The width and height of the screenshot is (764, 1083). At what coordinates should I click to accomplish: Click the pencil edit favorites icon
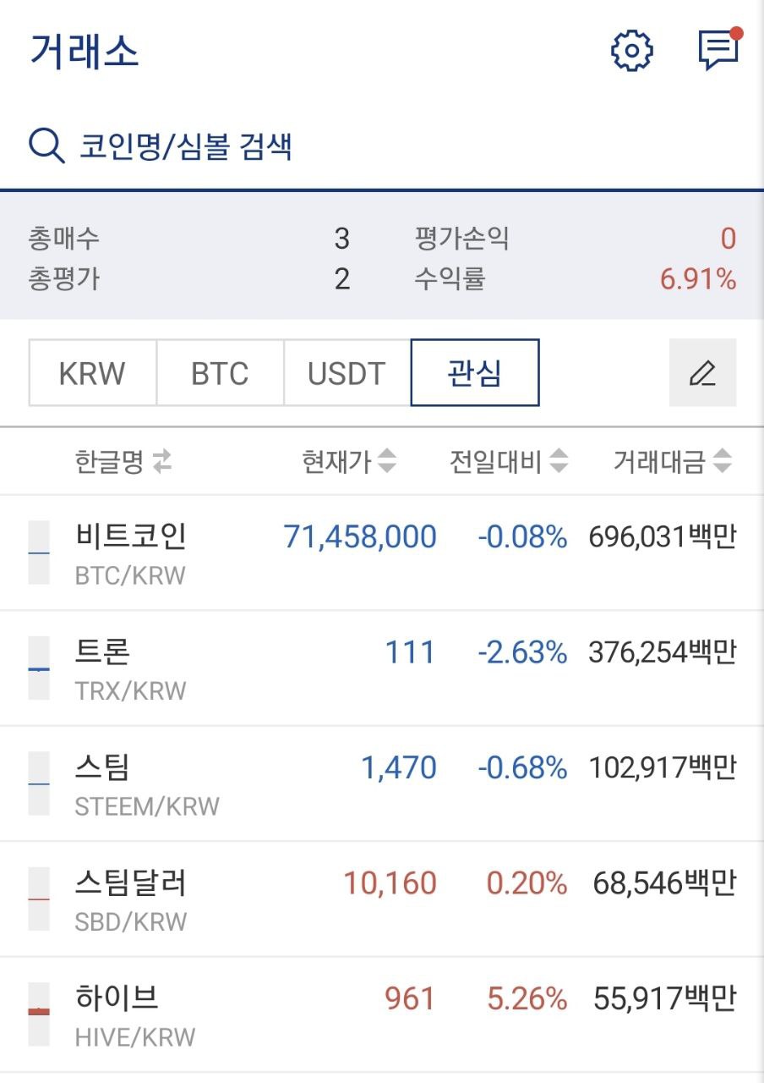coord(702,372)
